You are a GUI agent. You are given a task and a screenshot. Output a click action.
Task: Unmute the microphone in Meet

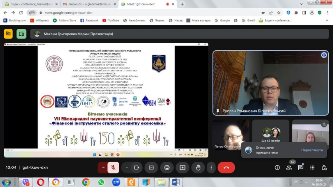click(113, 168)
